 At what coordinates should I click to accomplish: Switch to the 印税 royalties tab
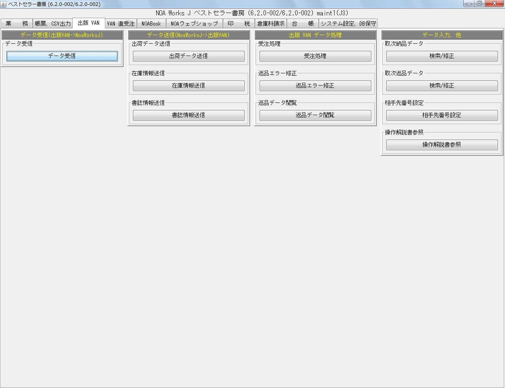click(238, 23)
